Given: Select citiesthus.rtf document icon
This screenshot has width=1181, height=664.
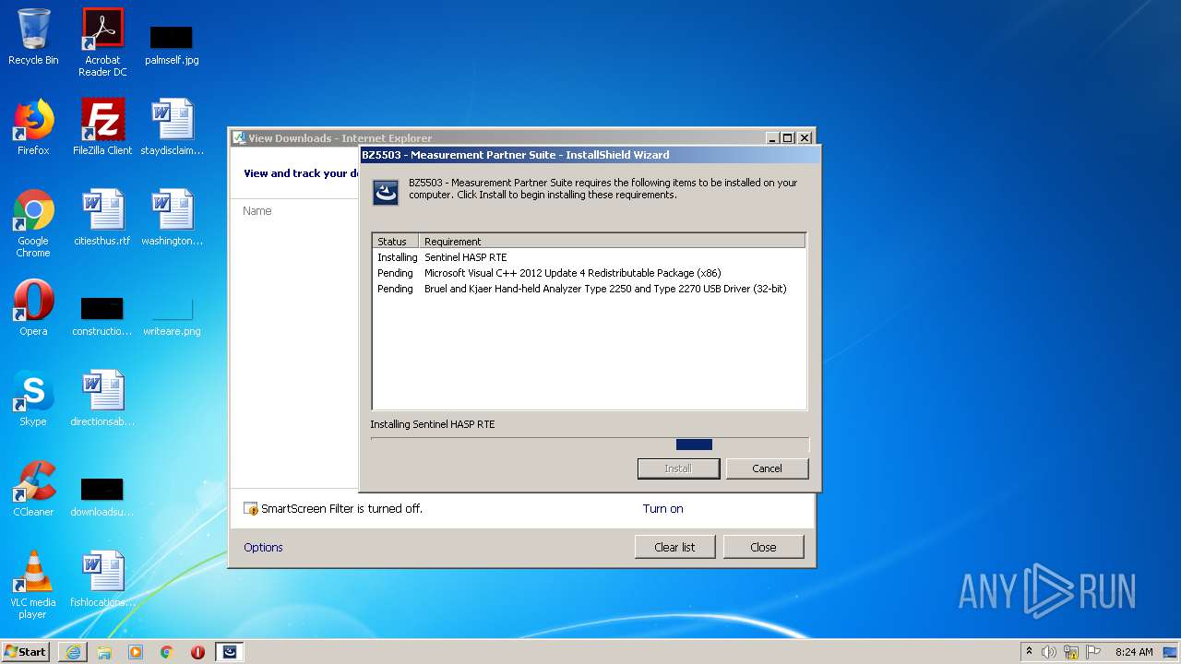Looking at the screenshot, I should tap(102, 218).
